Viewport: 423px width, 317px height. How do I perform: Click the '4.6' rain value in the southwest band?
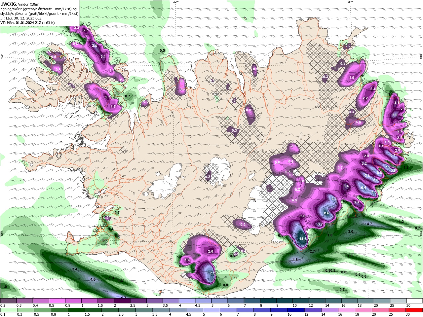click(93, 280)
